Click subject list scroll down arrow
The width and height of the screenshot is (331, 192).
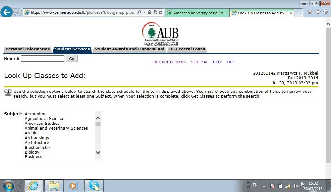point(98,152)
